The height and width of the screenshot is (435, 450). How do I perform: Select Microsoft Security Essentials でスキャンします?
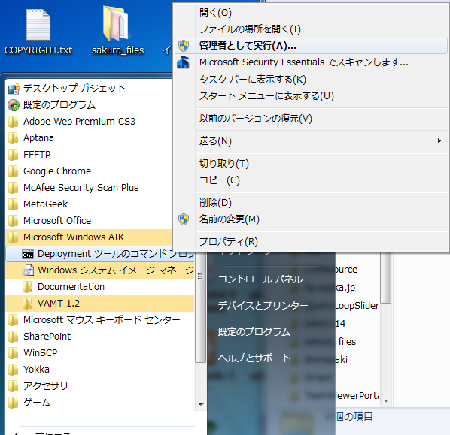click(311, 62)
